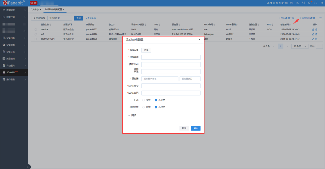The height and width of the screenshot is (169, 325).
Task: Go to next page arrow
Action: coord(287,46)
